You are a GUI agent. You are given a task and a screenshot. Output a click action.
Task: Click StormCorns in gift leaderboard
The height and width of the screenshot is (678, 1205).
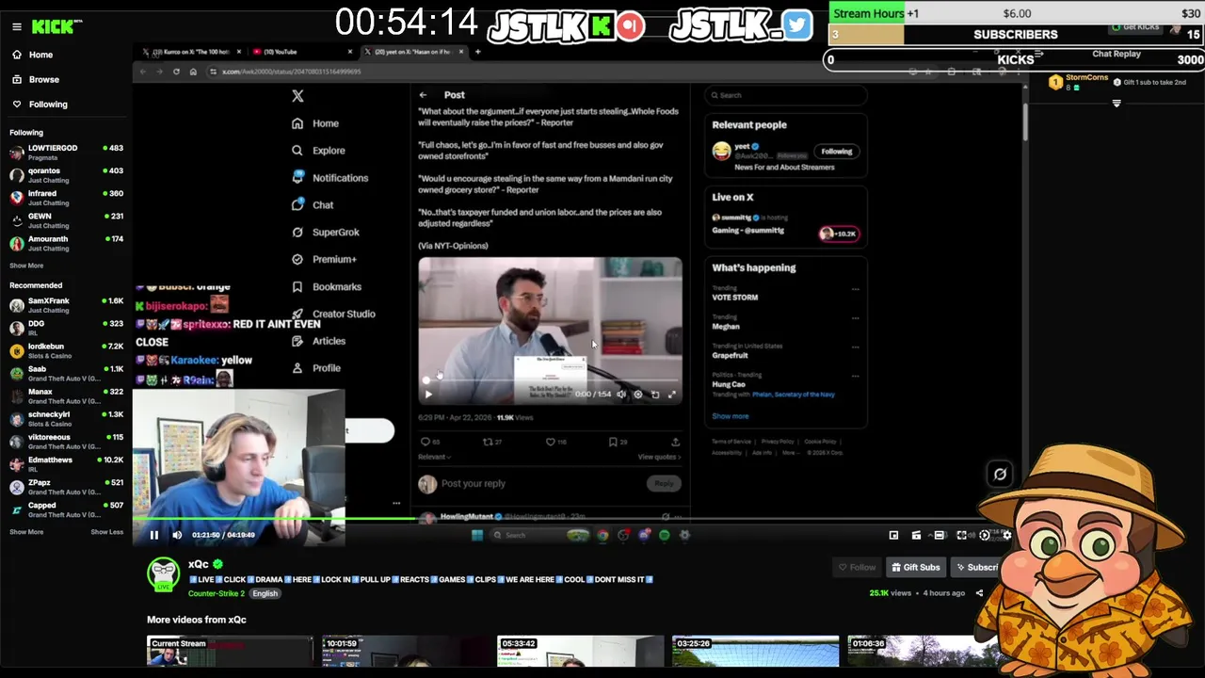1086,78
